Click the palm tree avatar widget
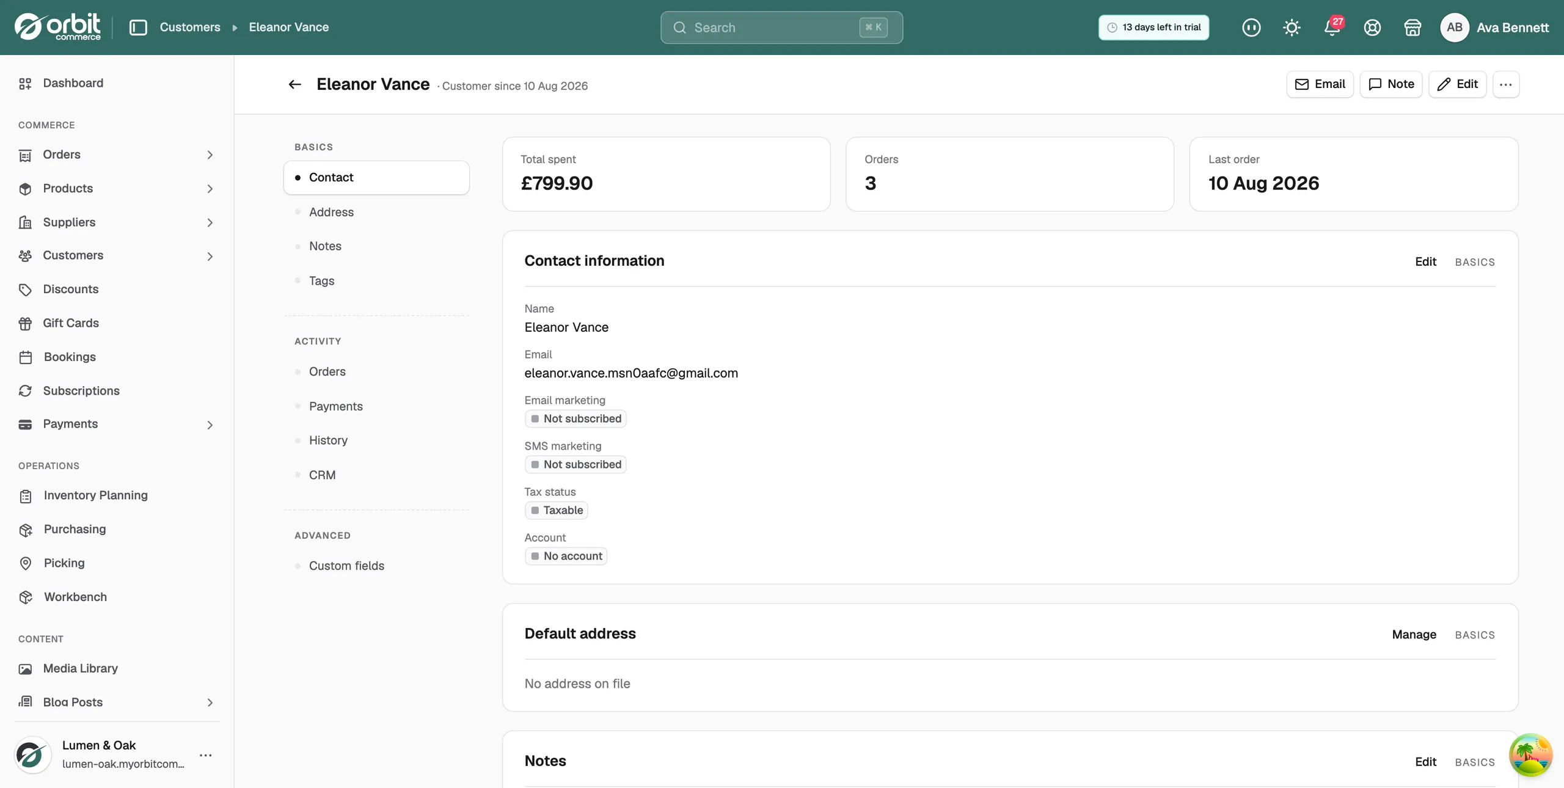The height and width of the screenshot is (788, 1564). tap(1530, 755)
